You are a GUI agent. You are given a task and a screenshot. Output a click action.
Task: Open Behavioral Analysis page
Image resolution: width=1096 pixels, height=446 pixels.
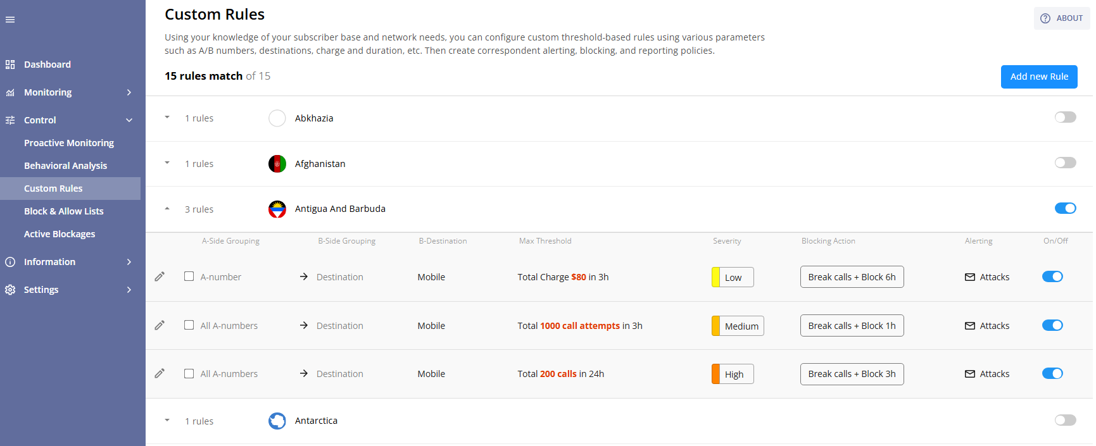[66, 166]
